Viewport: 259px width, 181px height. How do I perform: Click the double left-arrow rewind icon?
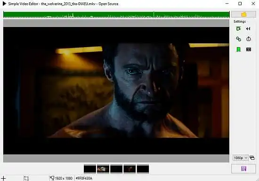[x=248, y=29]
